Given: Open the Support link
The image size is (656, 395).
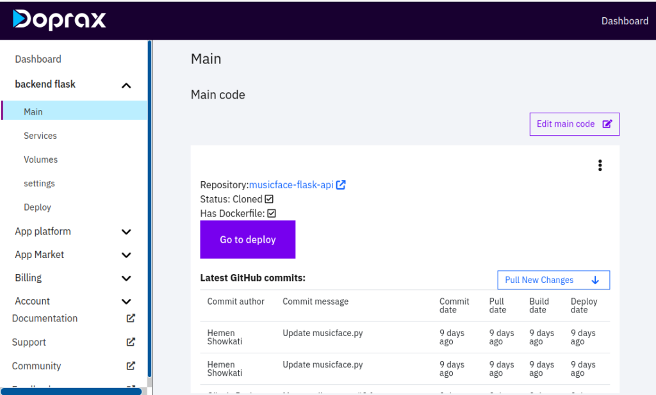Looking at the screenshot, I should click(x=29, y=343).
